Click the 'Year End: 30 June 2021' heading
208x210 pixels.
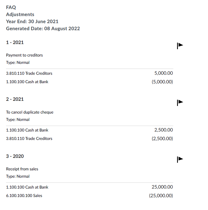[x=32, y=21]
